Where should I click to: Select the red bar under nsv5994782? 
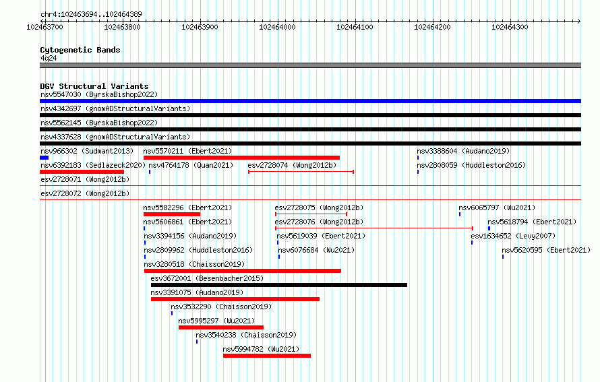click(267, 356)
